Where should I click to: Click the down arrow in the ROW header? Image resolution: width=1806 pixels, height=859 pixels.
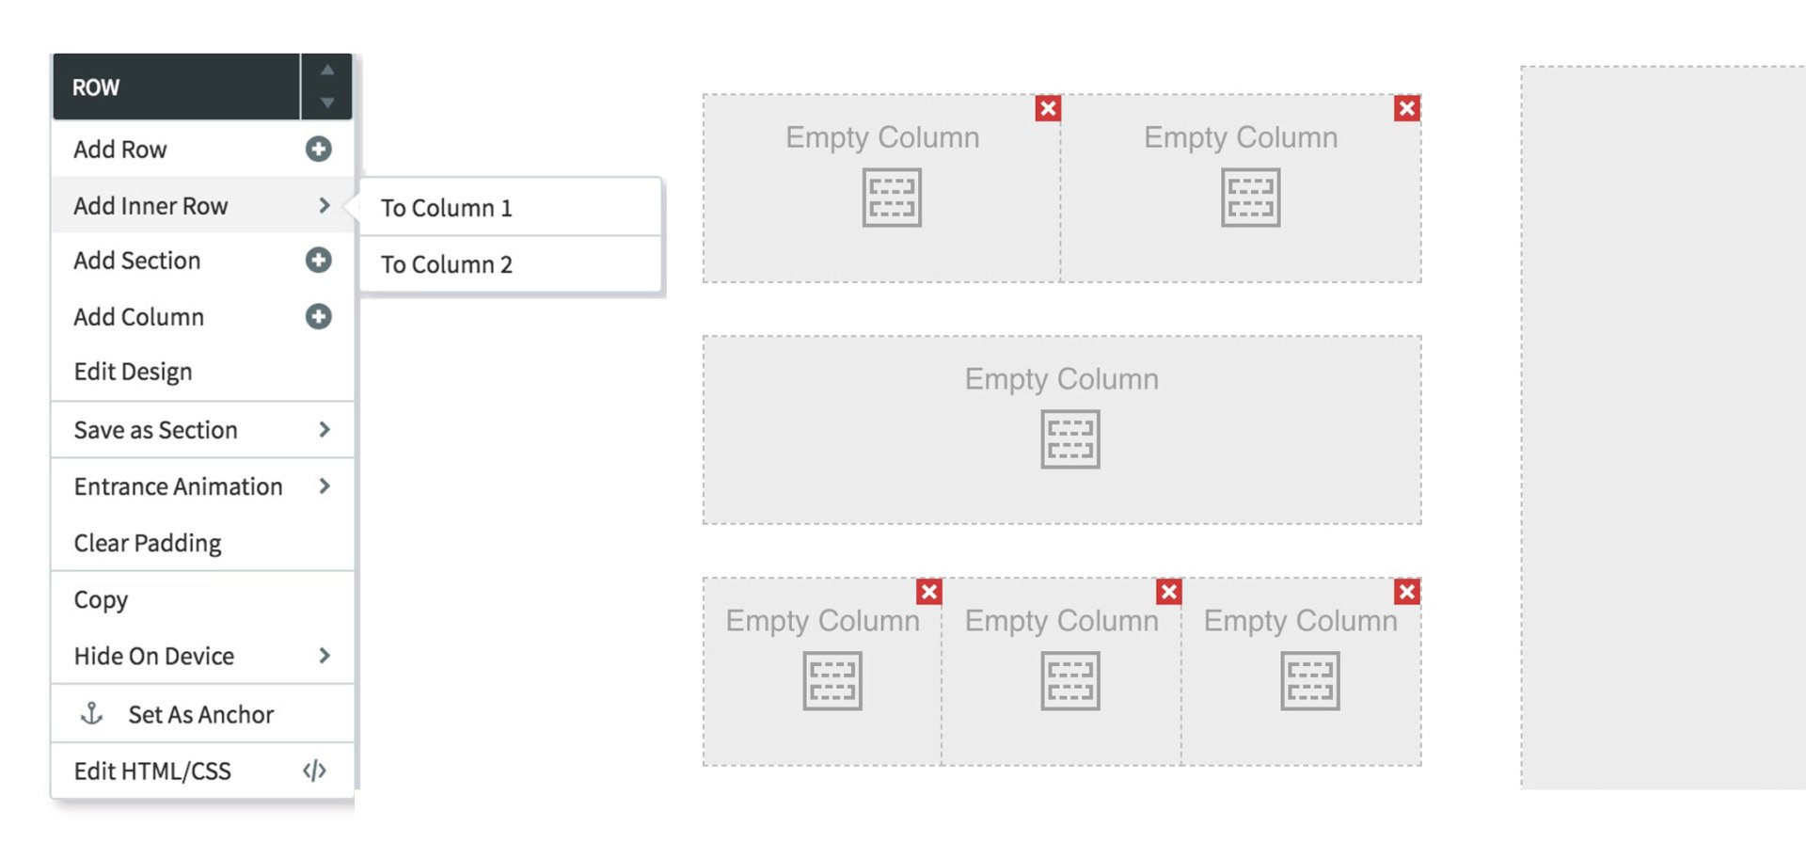pyautogui.click(x=326, y=102)
